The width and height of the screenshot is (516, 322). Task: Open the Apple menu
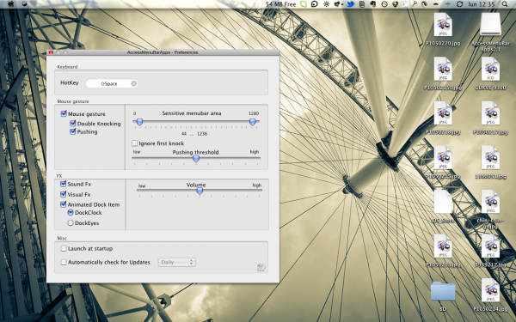pos(11,4)
